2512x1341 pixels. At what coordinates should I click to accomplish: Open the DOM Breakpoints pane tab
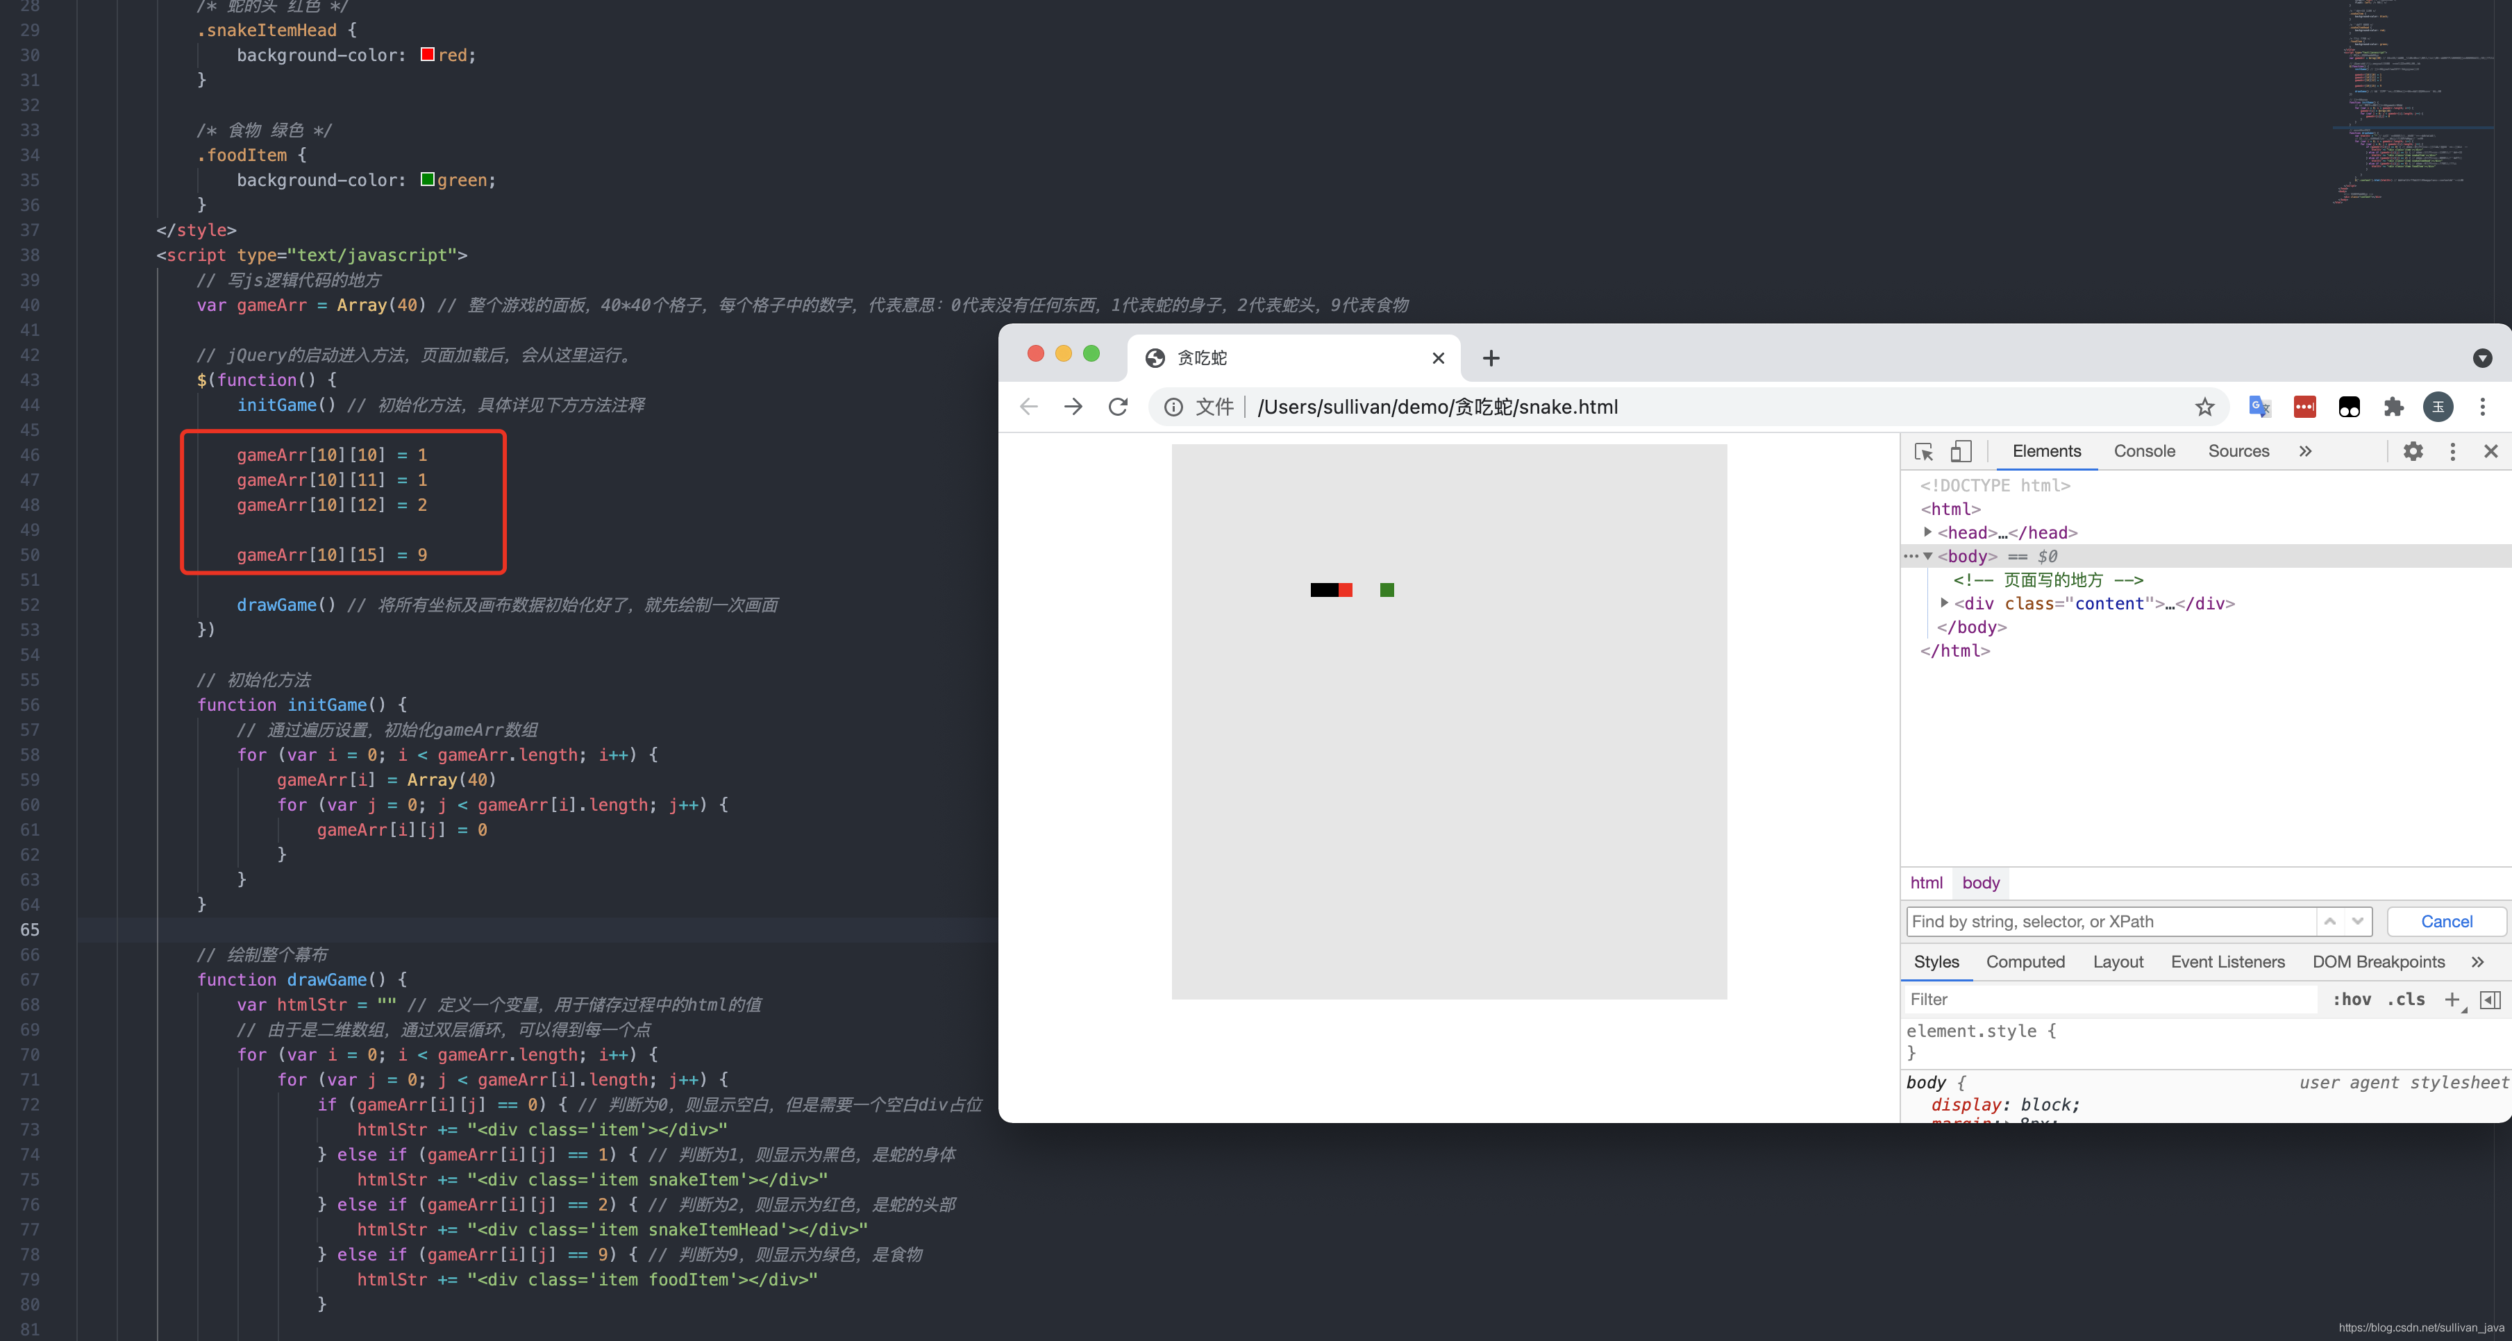click(x=2379, y=962)
